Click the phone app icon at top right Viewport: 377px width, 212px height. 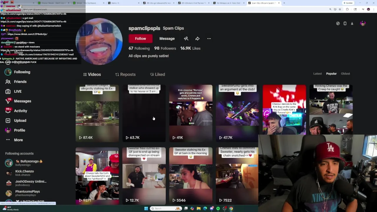point(345,24)
